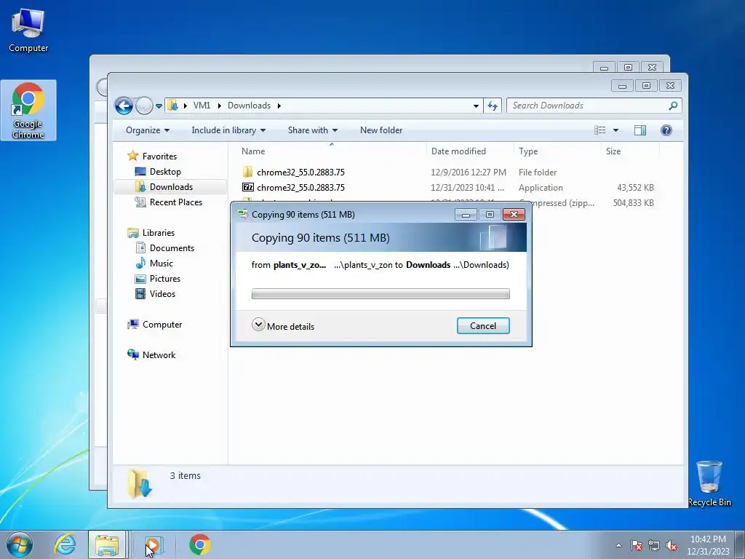Open Windows Media Player from taskbar
745x559 pixels.
click(154, 544)
